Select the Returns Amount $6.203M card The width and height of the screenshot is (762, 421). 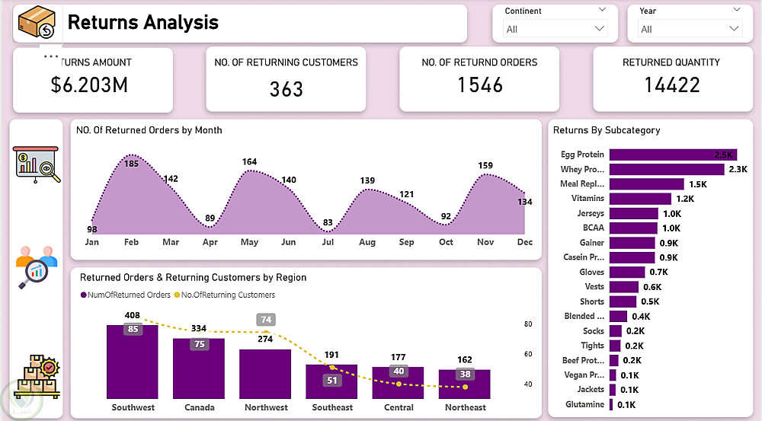(x=93, y=80)
